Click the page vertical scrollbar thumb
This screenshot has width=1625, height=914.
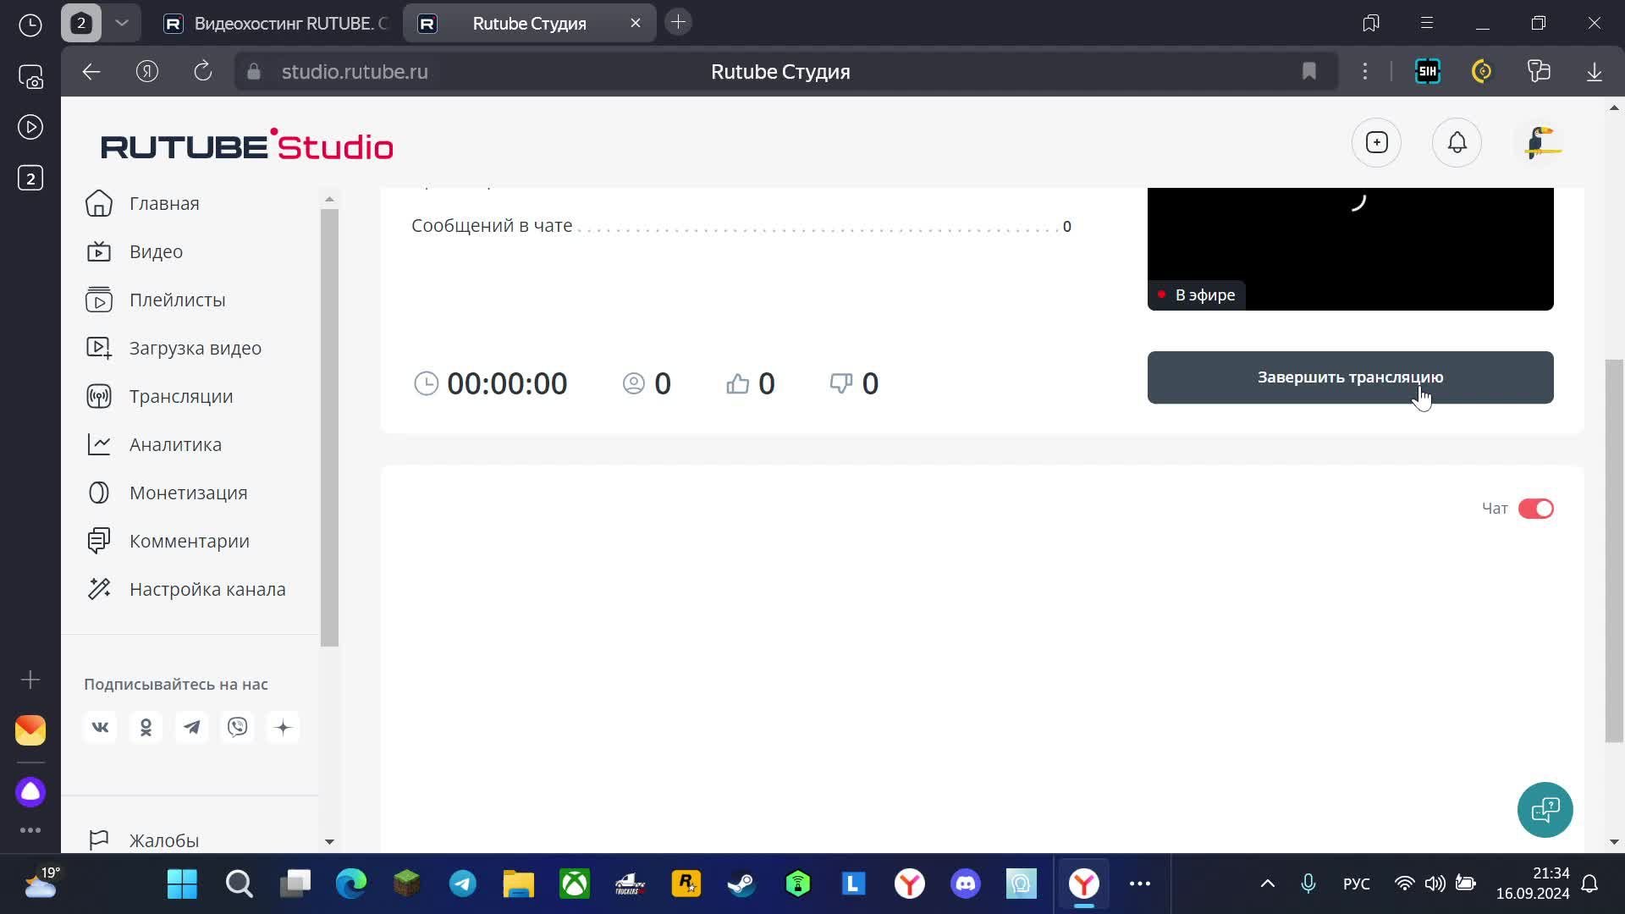tap(1614, 550)
